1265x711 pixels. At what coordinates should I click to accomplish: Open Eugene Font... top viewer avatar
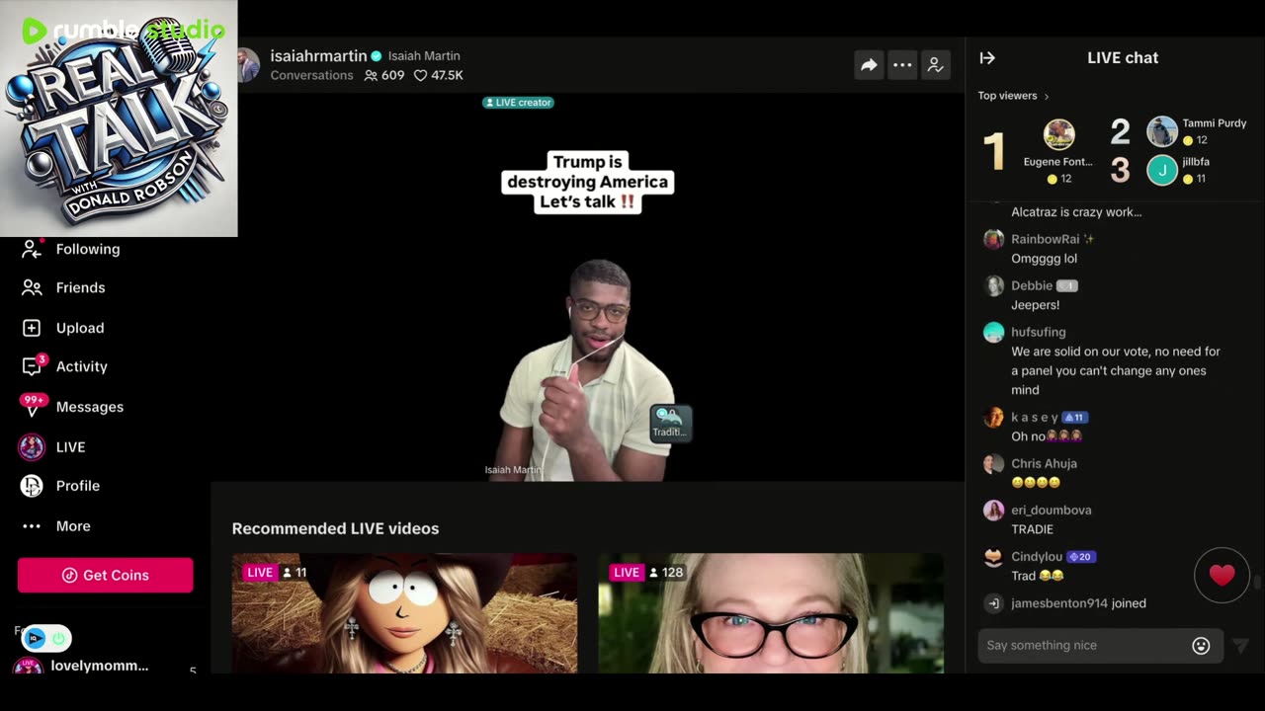[1058, 134]
